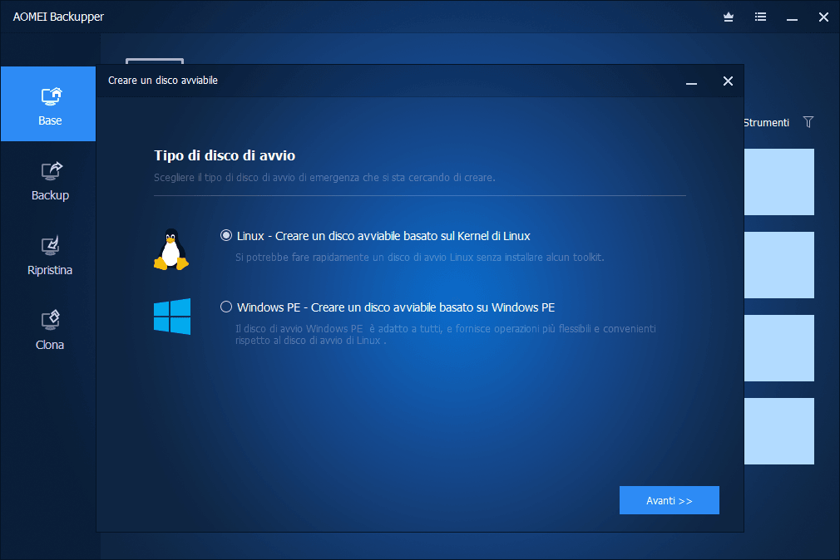This screenshot has height=560, width=840.
Task: Click the Avanti >> button
Action: [670, 500]
